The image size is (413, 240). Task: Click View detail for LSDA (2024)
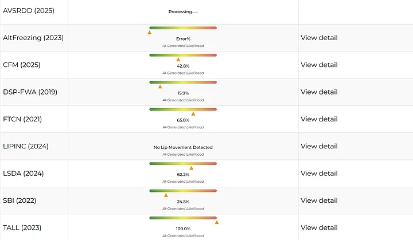(x=319, y=173)
